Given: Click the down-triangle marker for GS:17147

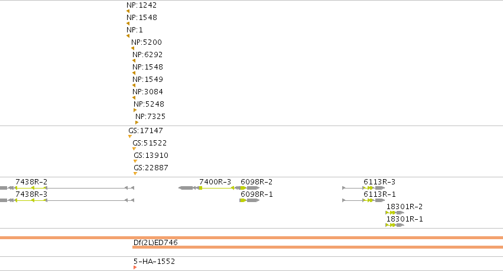Looking at the screenshot, I should [130, 137].
